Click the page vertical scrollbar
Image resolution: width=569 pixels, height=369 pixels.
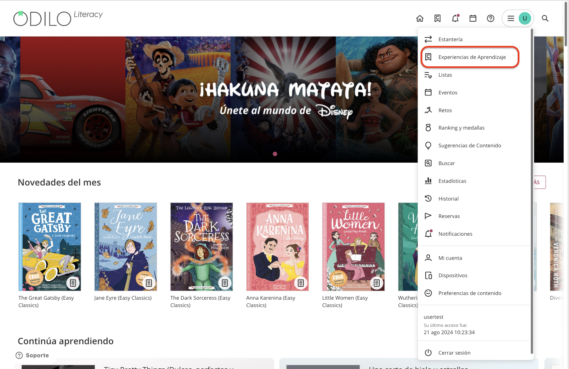[566, 23]
